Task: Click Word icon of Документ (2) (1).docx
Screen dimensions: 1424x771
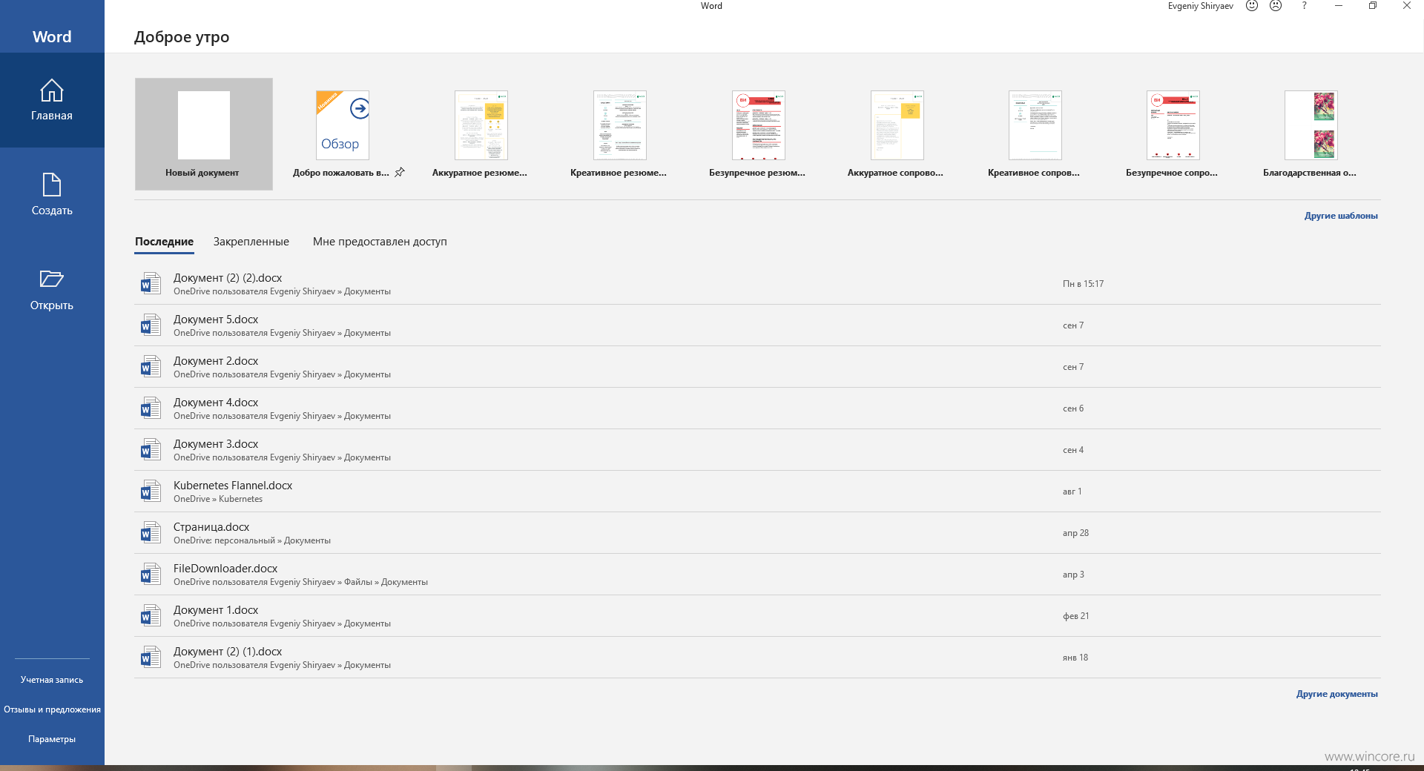Action: point(151,658)
